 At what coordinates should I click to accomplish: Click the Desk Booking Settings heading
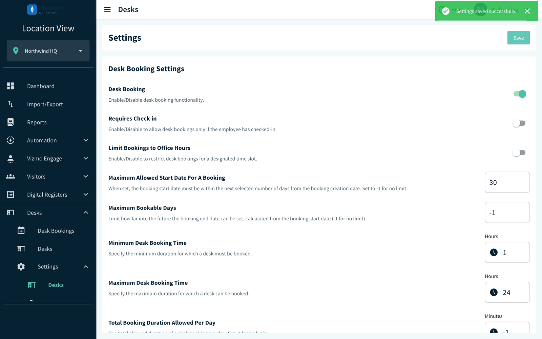click(x=146, y=69)
